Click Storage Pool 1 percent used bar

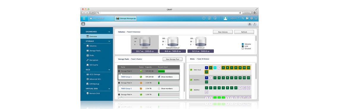169,71
